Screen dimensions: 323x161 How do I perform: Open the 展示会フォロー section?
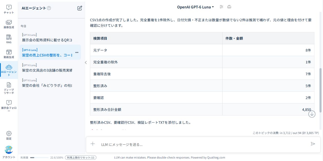[x=9, y=106]
